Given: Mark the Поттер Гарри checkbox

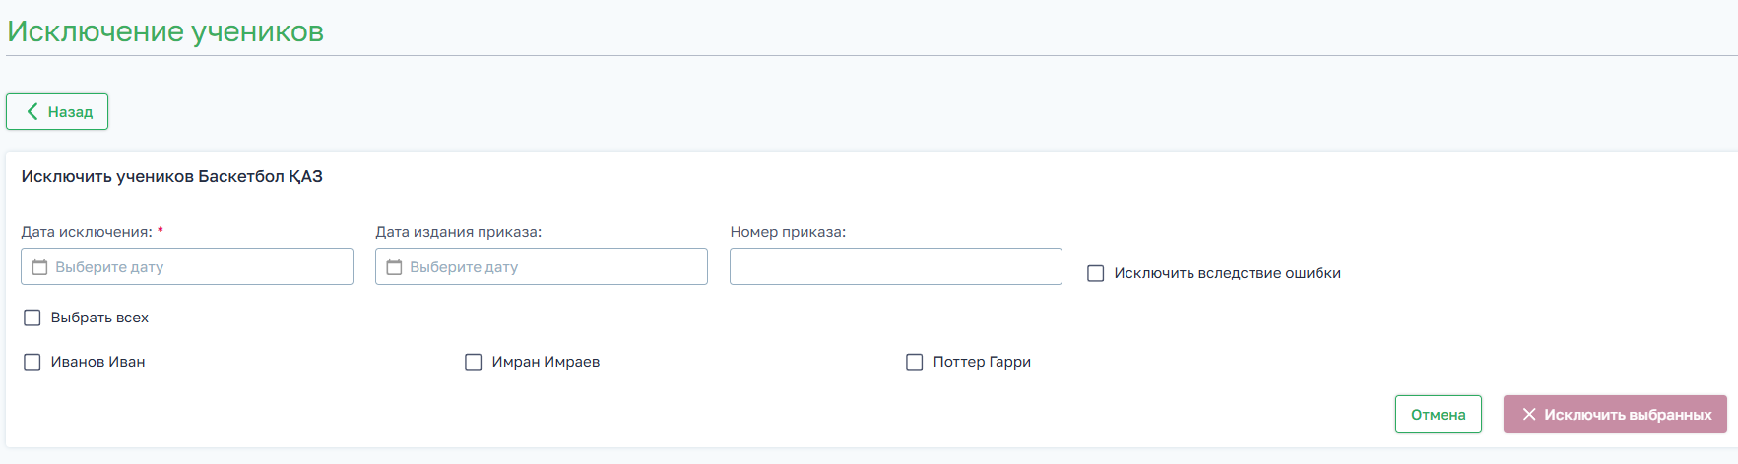Looking at the screenshot, I should pyautogui.click(x=915, y=362).
